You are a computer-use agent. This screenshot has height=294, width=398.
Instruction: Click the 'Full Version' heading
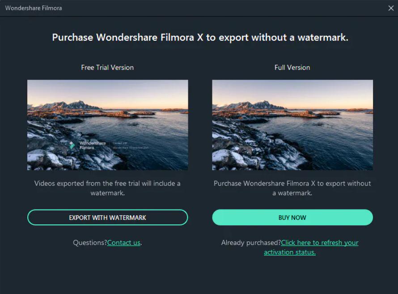(x=292, y=67)
